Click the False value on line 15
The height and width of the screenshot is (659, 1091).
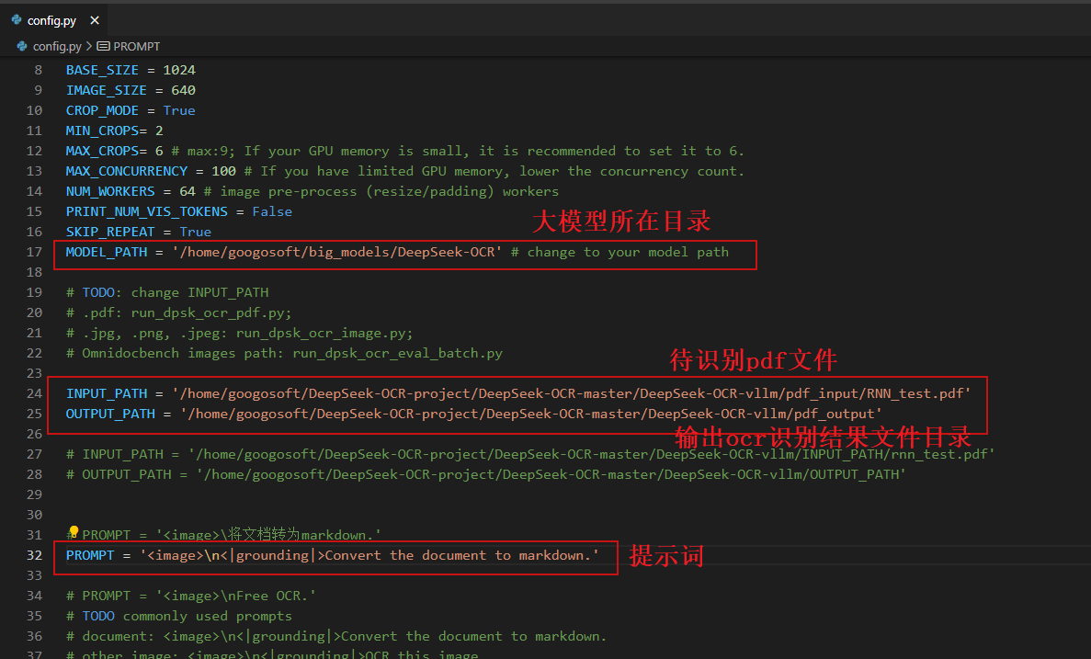[x=272, y=211]
